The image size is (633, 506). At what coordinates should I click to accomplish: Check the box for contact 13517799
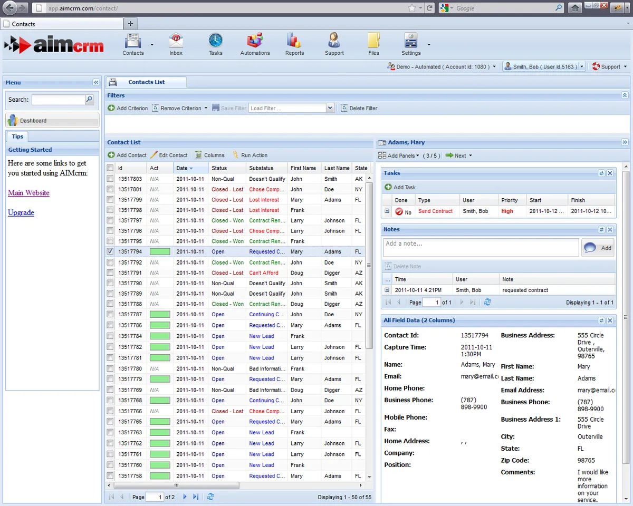tap(110, 200)
